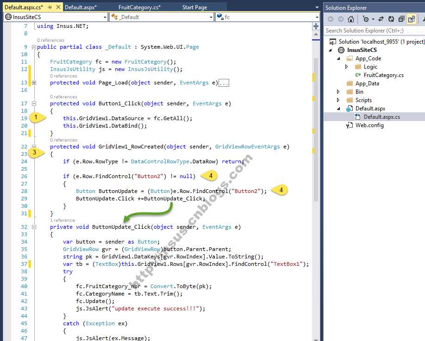425x341 pixels.
Task: Open the Pending Changes Filter dropdown arrow
Action: click(x=373, y=19)
